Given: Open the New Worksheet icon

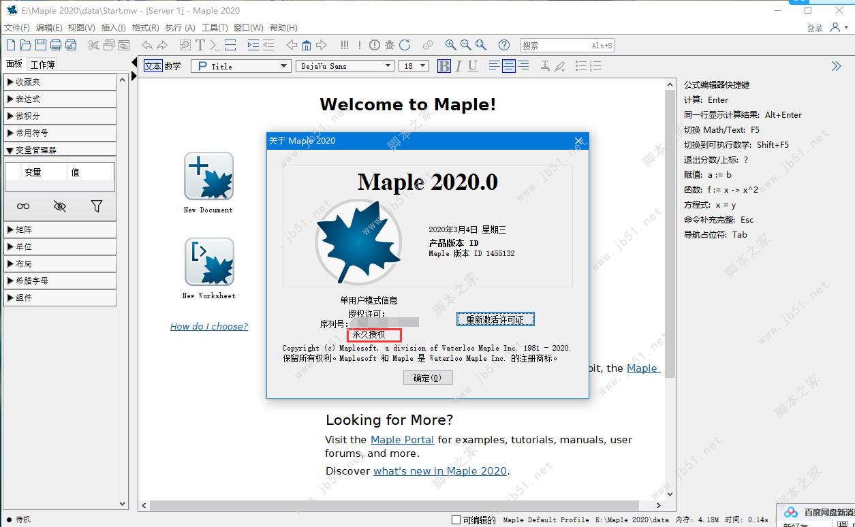Looking at the screenshot, I should click(209, 262).
